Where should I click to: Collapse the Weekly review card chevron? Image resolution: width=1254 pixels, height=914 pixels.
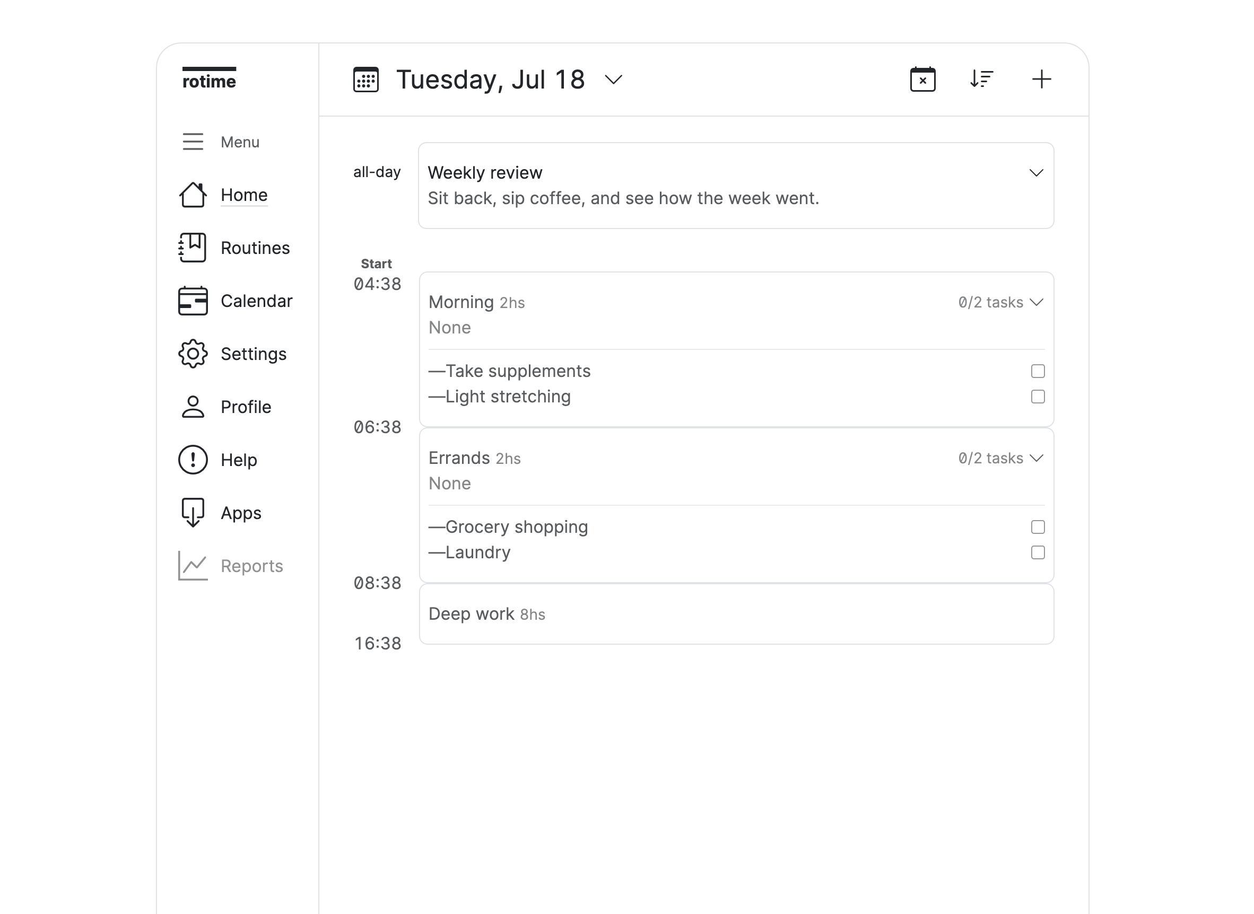[x=1037, y=173]
